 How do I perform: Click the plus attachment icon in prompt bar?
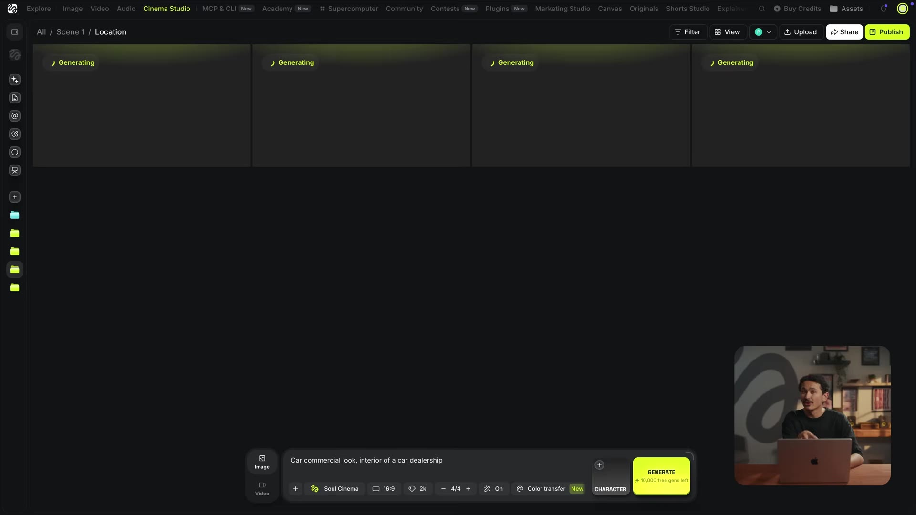(x=295, y=489)
